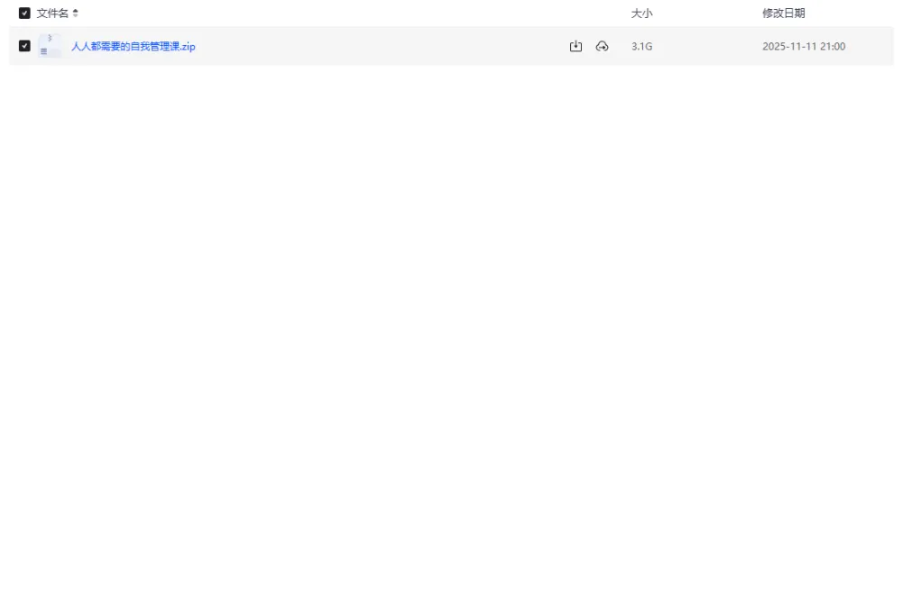Click the sort arrows beside 文件名
This screenshot has height=615, width=902.
[x=76, y=14]
